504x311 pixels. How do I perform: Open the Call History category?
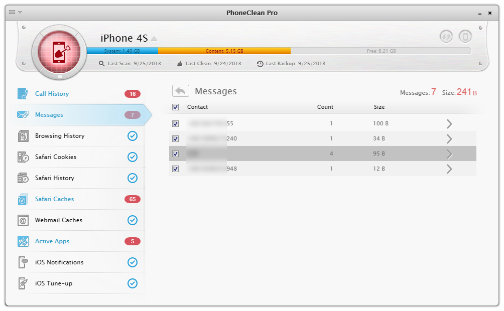tap(52, 94)
